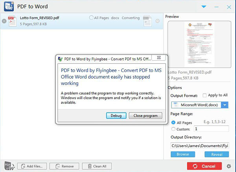Click the crash dialog title bar app icon
236x172 pixels.
click(x=60, y=59)
